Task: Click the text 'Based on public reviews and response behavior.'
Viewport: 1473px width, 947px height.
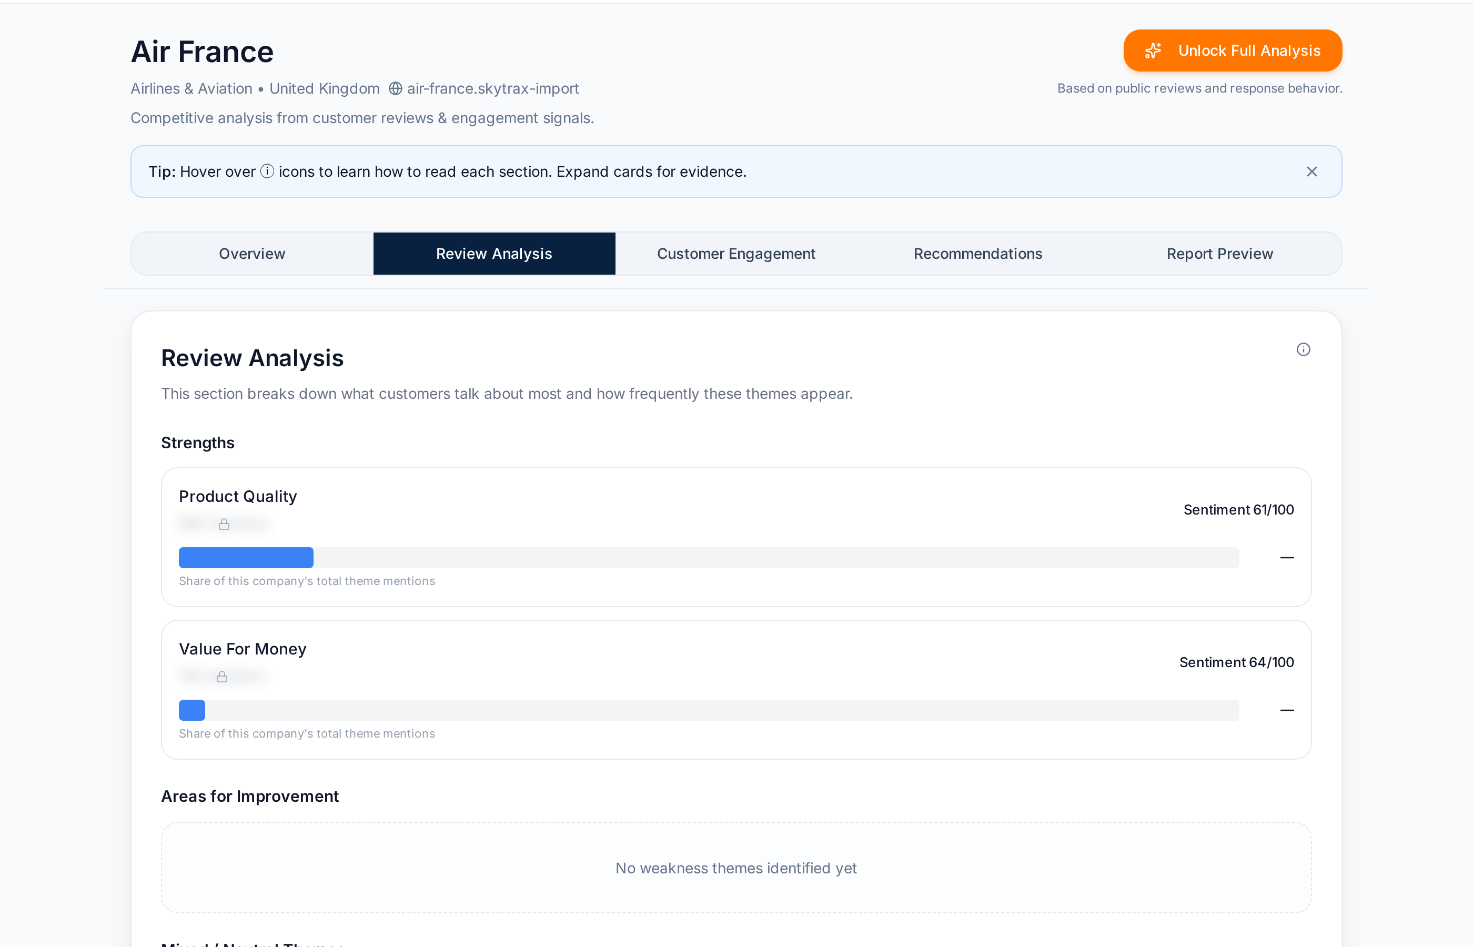Action: (1199, 88)
